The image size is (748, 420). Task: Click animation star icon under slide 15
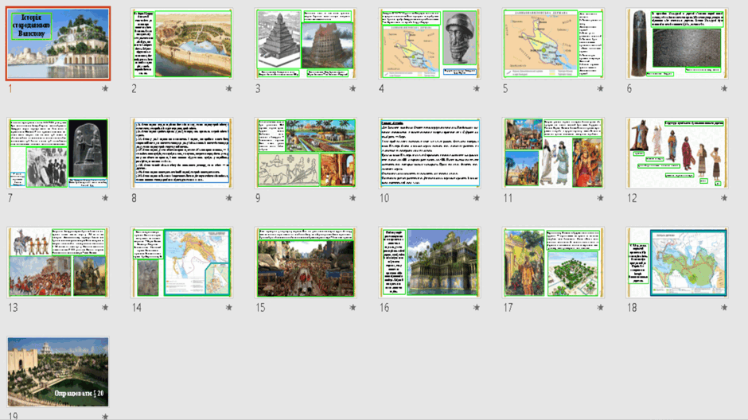(x=353, y=308)
